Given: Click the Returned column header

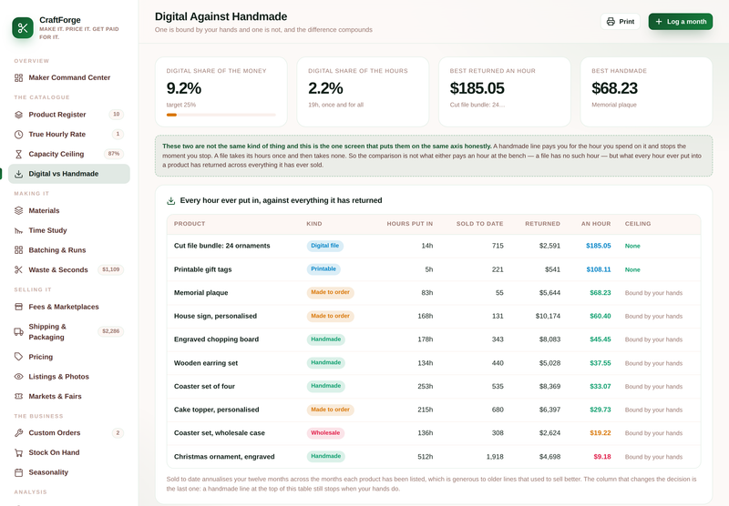Looking at the screenshot, I should [542, 224].
